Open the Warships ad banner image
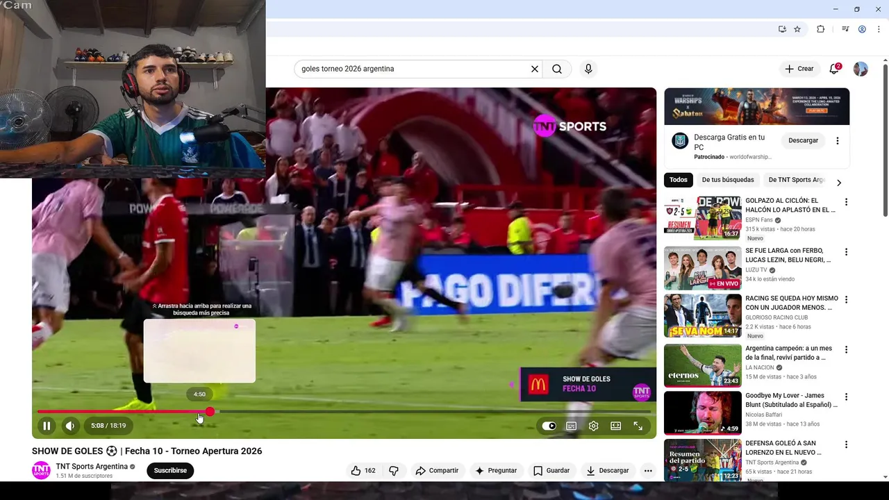The height and width of the screenshot is (500, 889). (756, 106)
